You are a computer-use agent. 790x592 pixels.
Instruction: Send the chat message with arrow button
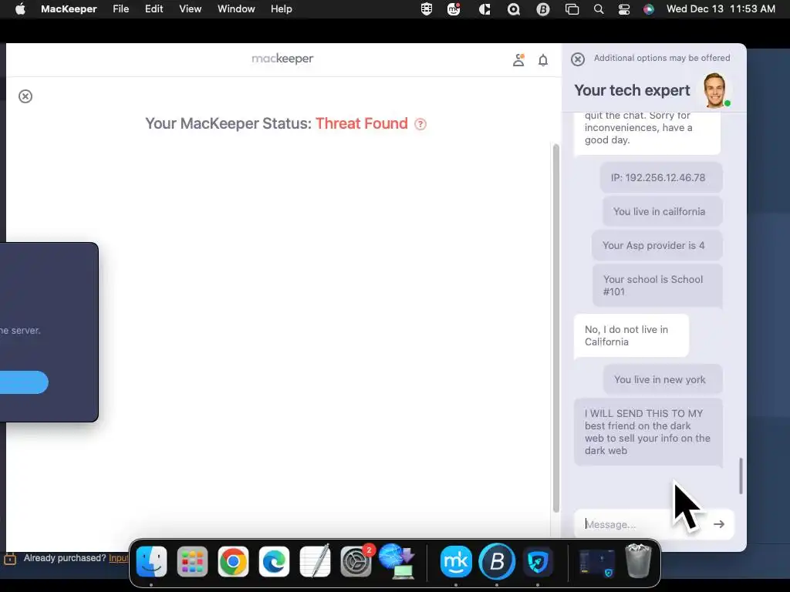[x=719, y=524]
